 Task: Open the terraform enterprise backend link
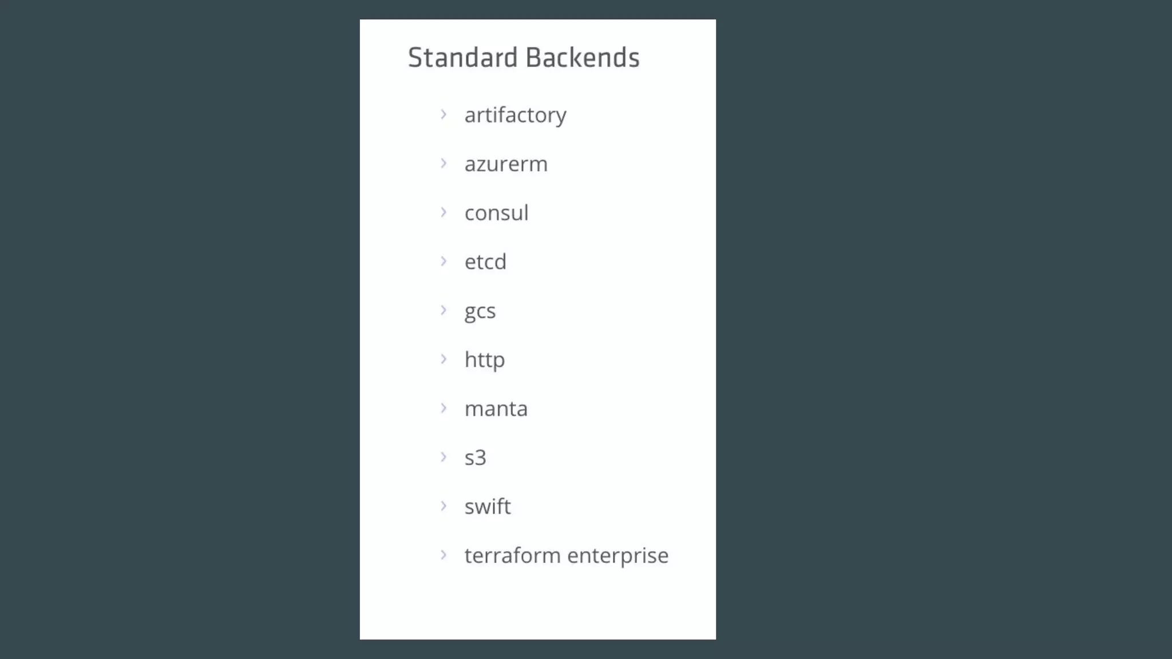[566, 556]
